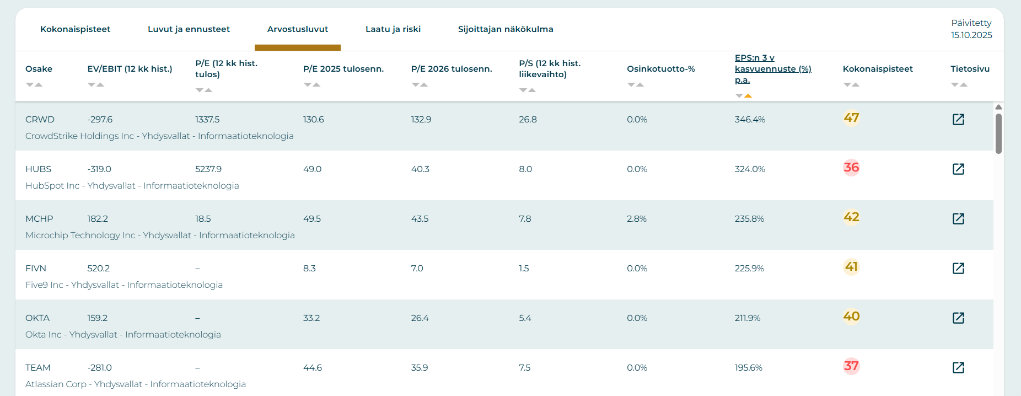Sort by P/E 2026 tulosenn. arrows
The height and width of the screenshot is (396, 1021).
tap(420, 85)
